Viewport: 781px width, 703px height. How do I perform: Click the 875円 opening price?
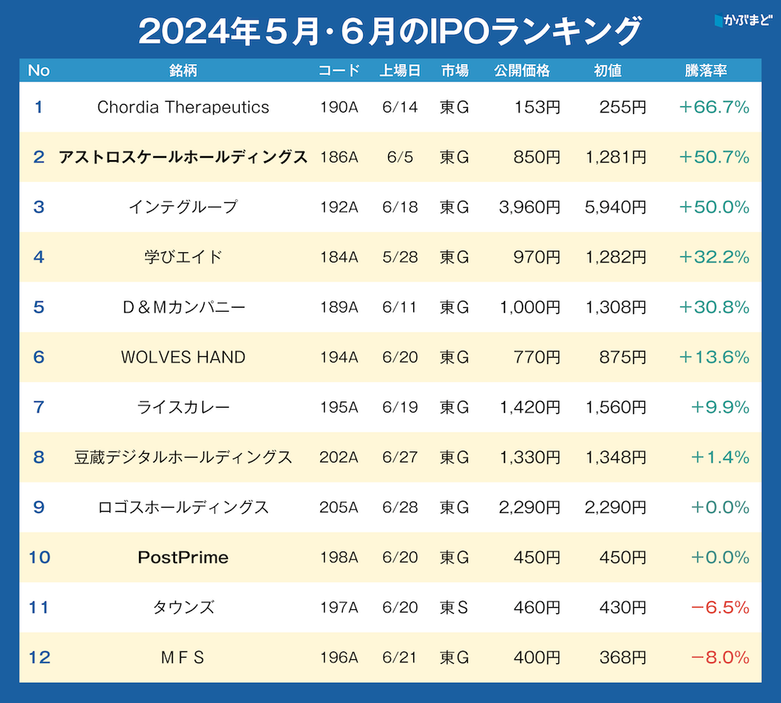(x=622, y=357)
